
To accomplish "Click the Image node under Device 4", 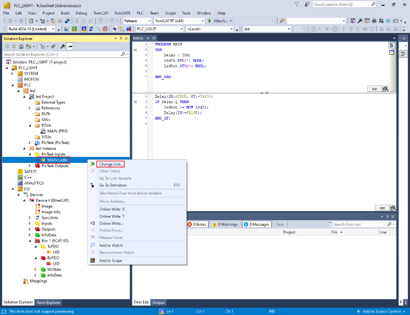I will (47, 206).
